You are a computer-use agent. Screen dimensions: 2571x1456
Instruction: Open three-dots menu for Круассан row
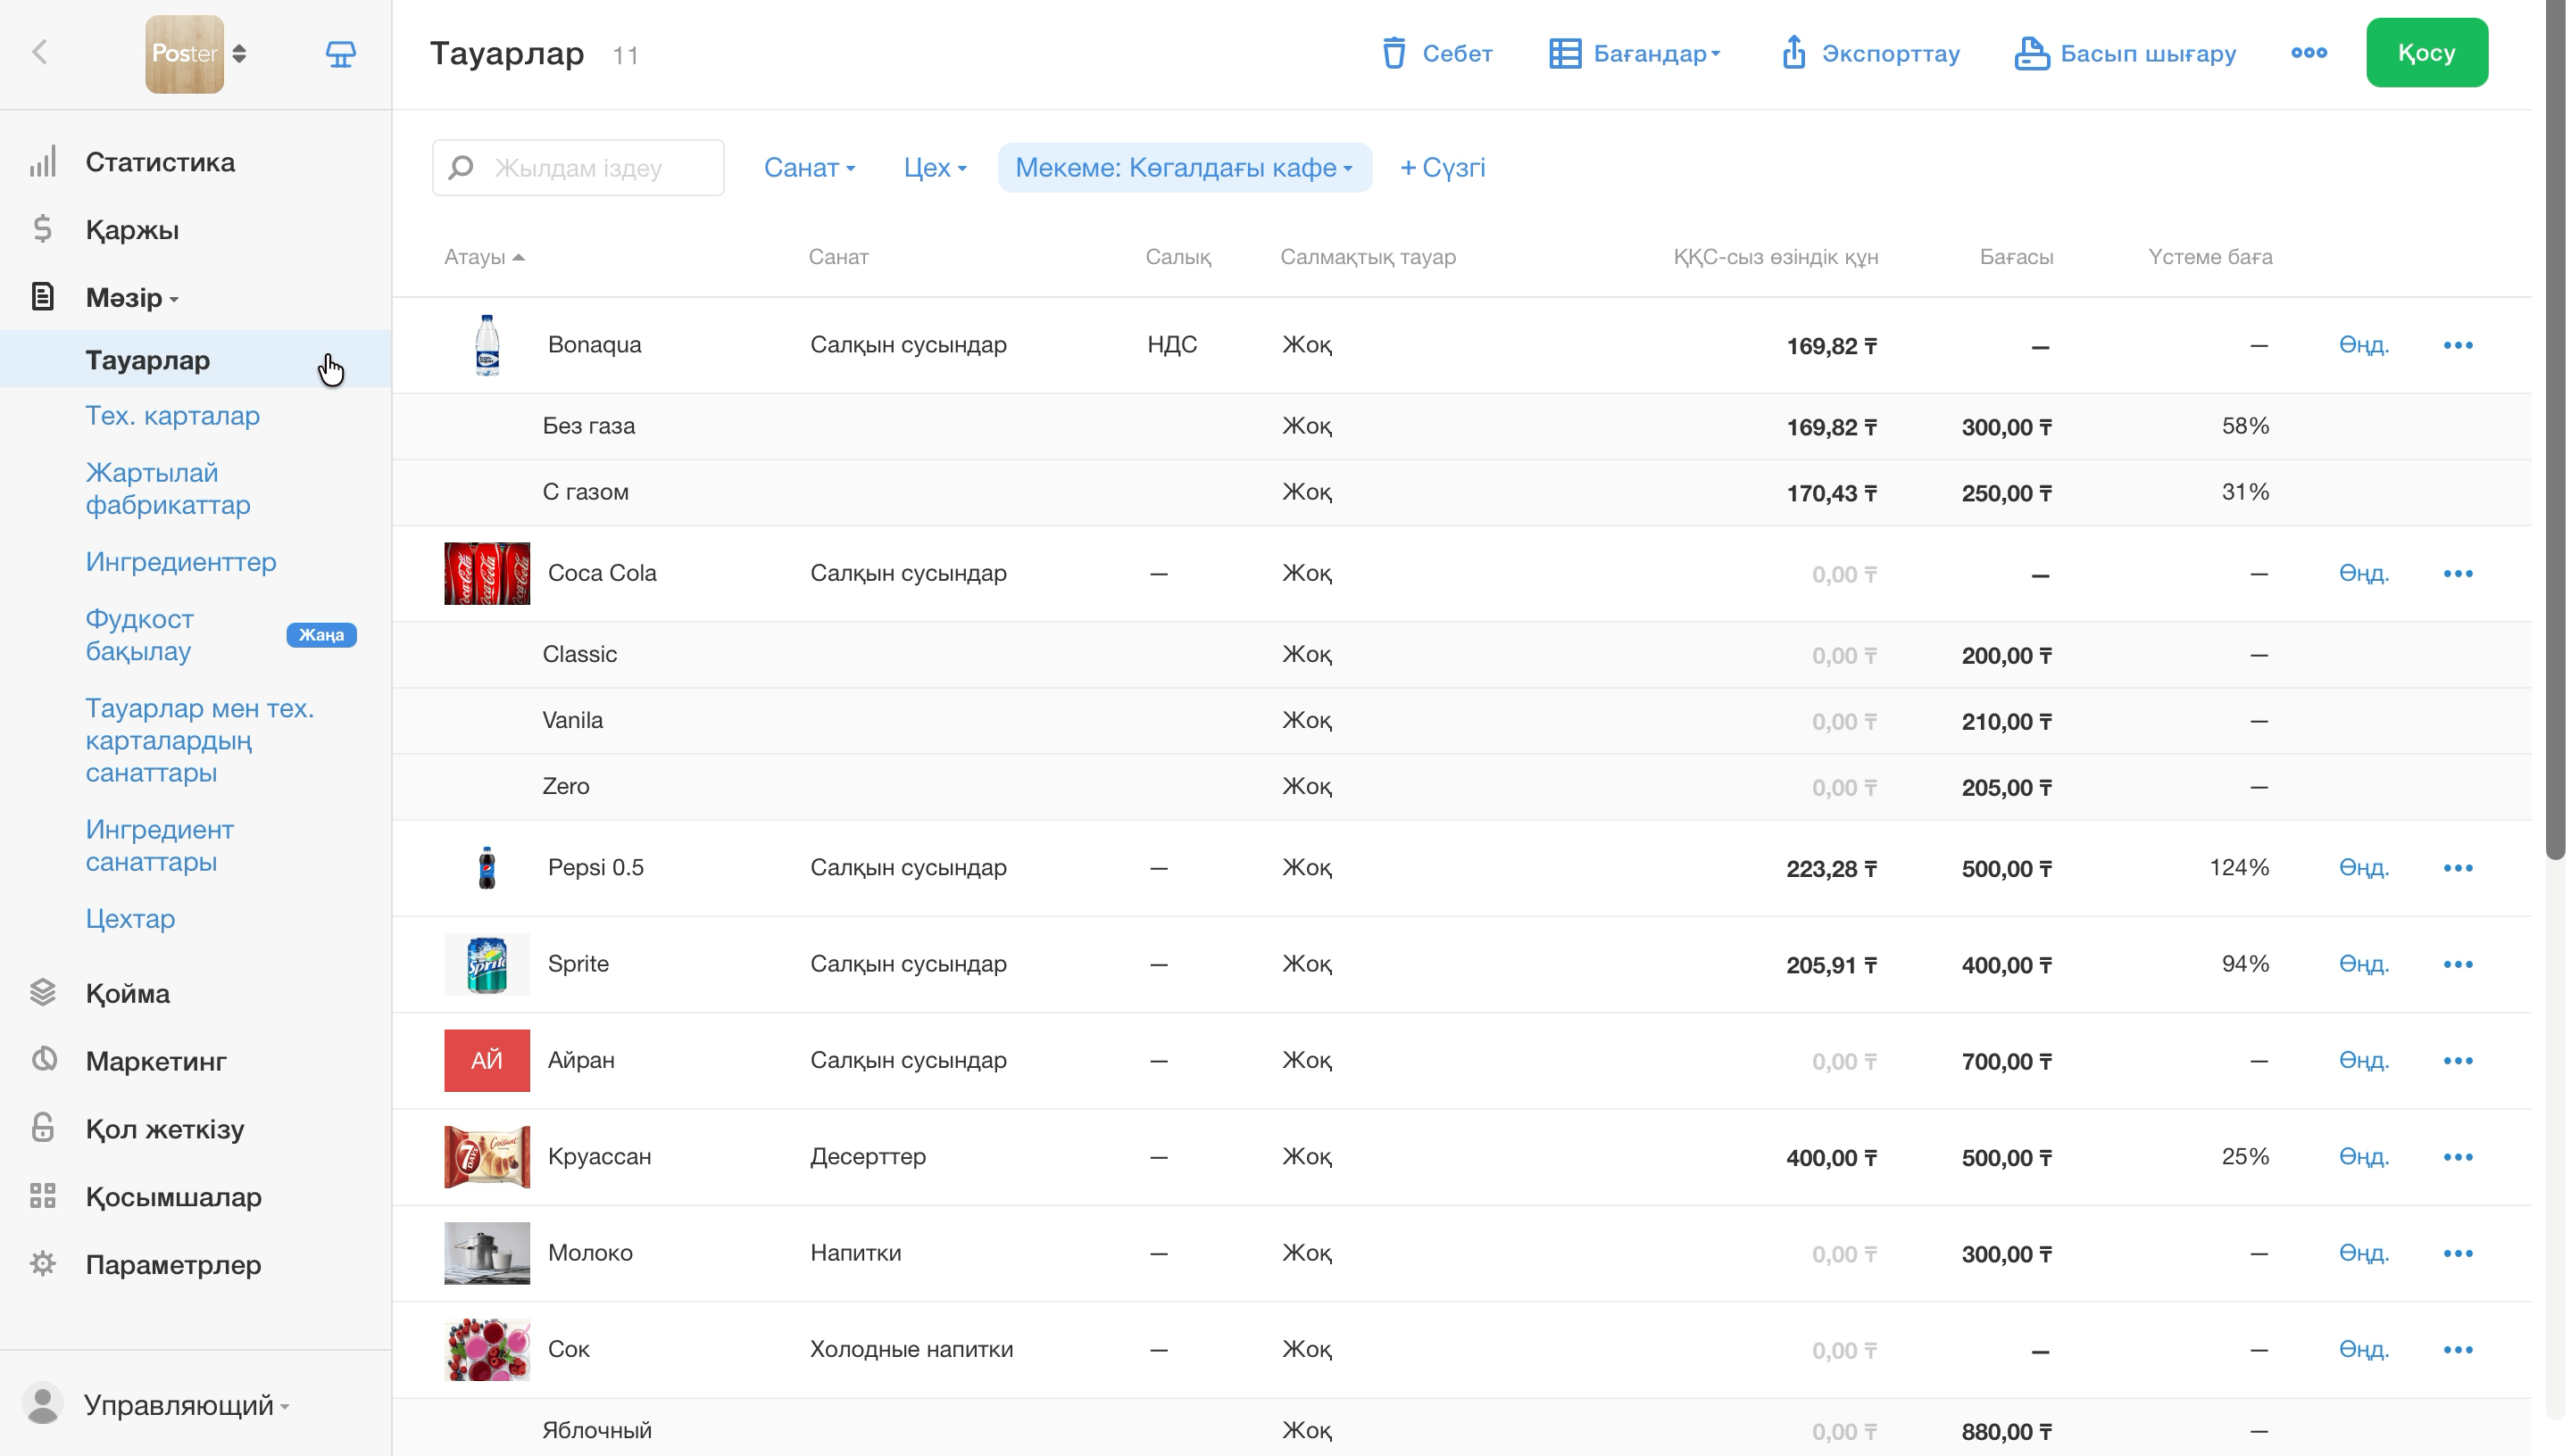tap(2458, 1157)
